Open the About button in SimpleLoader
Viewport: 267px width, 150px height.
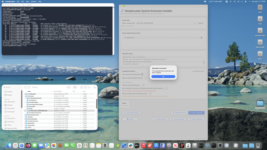(130, 119)
